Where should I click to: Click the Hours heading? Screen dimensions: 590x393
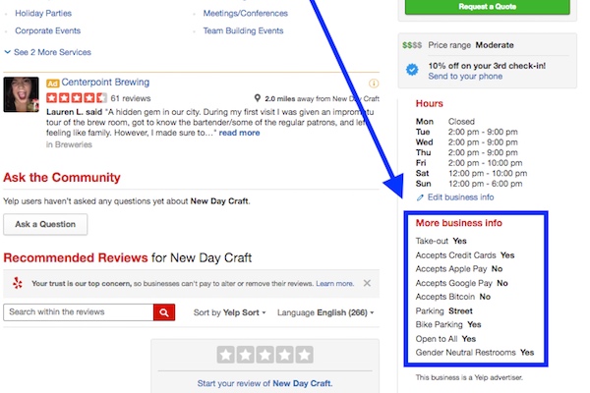point(430,104)
